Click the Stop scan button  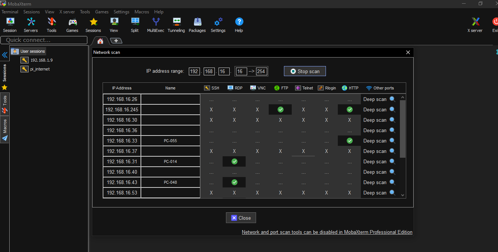click(x=305, y=71)
